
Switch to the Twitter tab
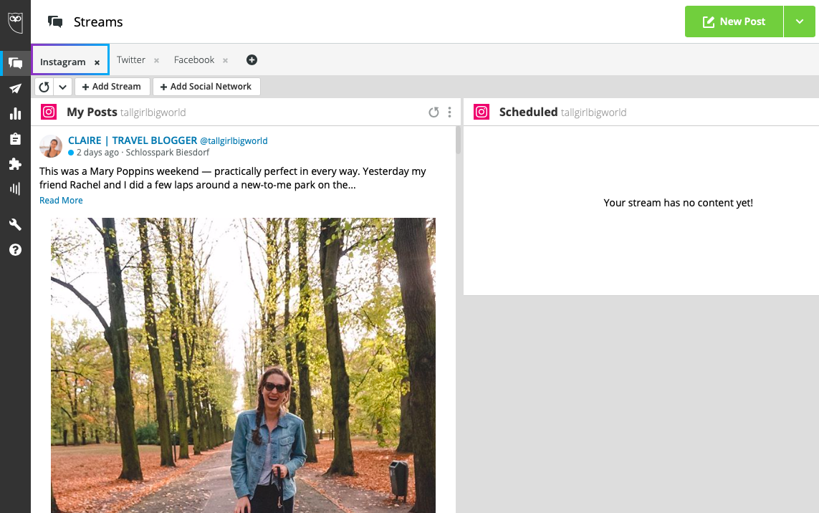(x=131, y=60)
